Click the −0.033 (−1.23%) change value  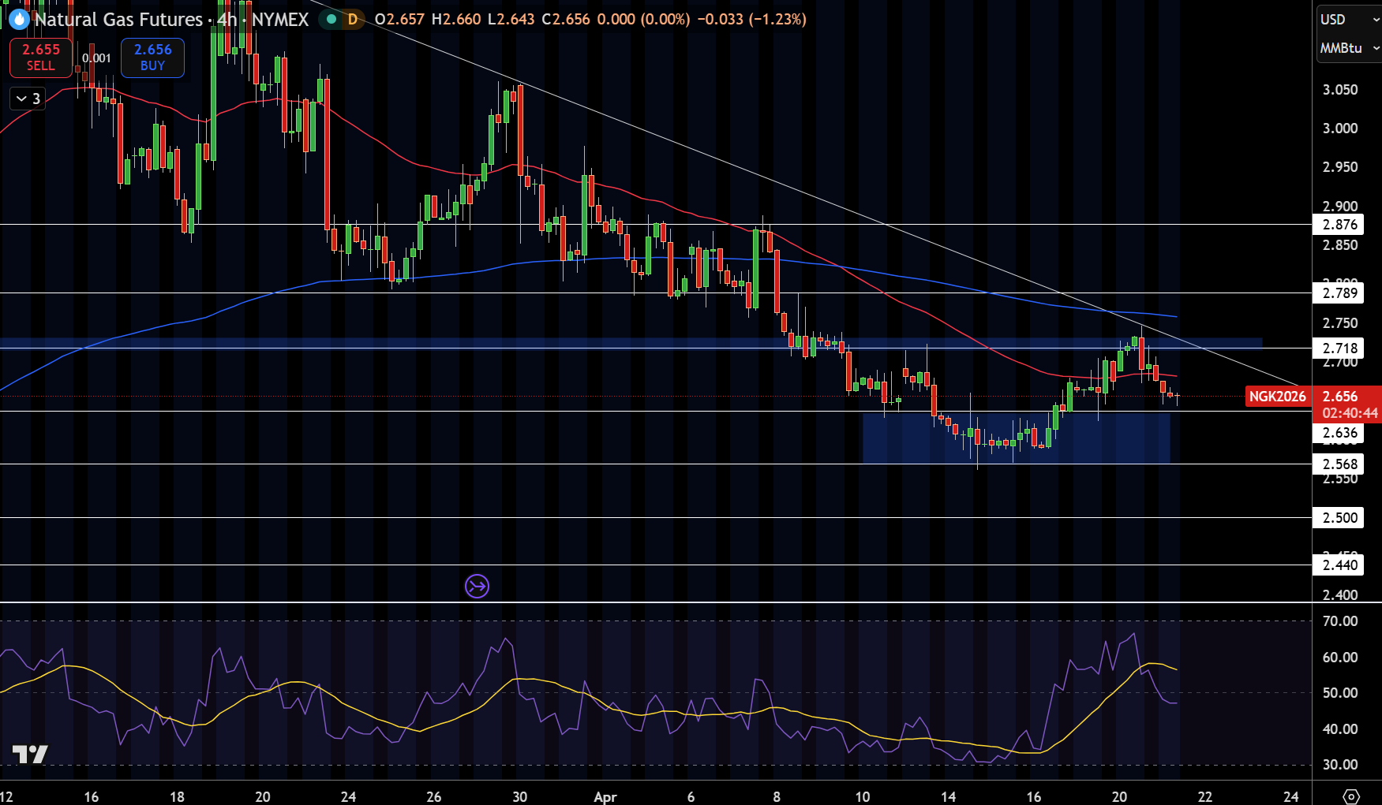752,19
